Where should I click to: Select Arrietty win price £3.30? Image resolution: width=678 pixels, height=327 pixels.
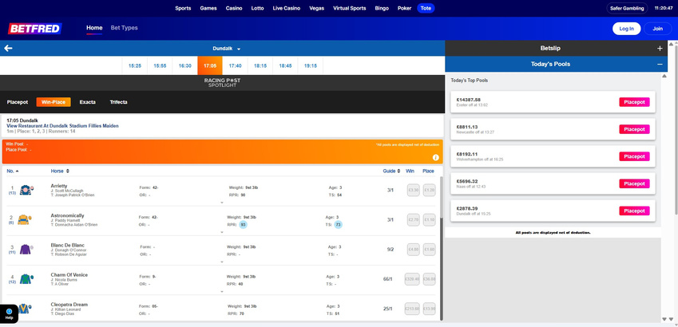click(414, 190)
